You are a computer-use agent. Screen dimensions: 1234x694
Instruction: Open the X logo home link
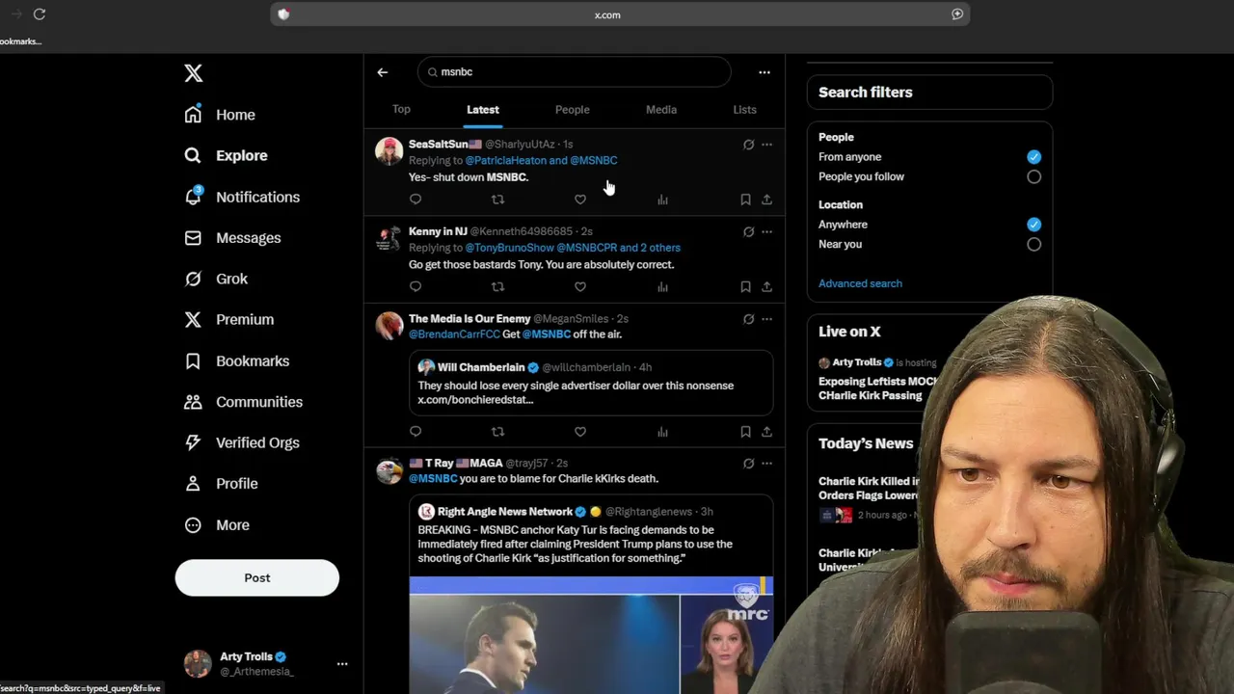tap(194, 73)
